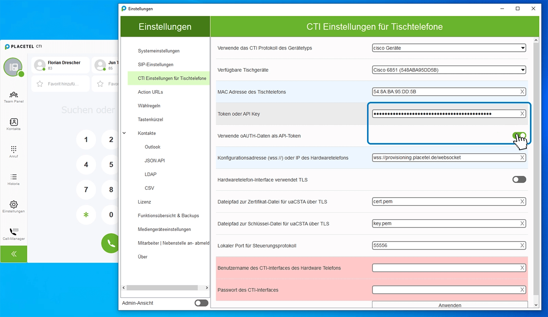Click the green call button on dialpad
Image resolution: width=548 pixels, height=317 pixels.
point(111,243)
